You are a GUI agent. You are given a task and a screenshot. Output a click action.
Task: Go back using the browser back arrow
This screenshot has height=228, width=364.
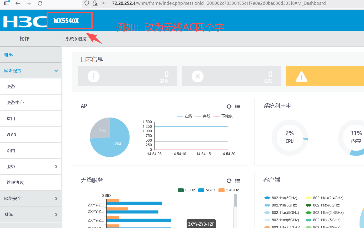click(18, 3)
